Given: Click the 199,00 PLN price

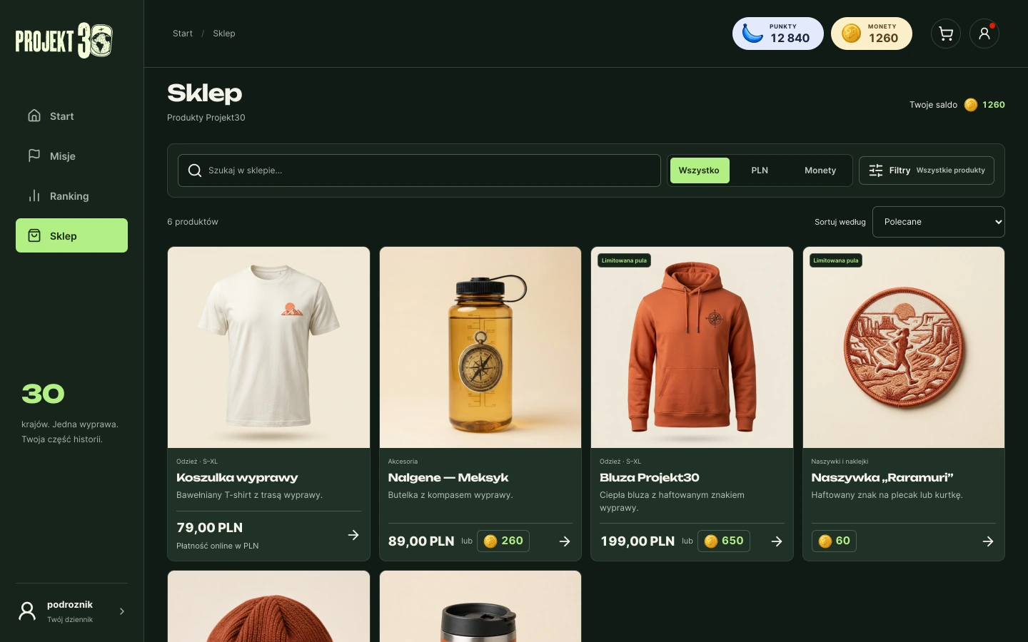Looking at the screenshot, I should (638, 541).
